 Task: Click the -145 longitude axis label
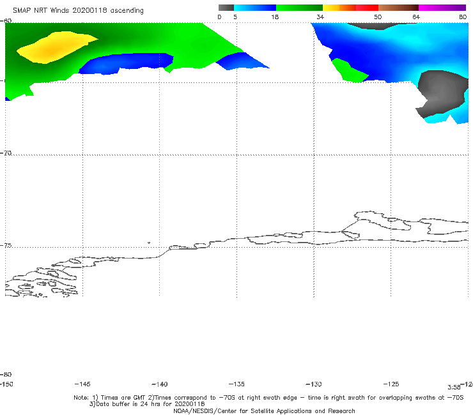pos(82,384)
